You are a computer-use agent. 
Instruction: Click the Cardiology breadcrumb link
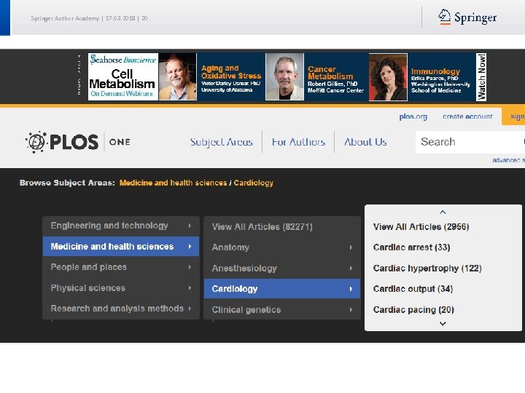click(x=254, y=183)
